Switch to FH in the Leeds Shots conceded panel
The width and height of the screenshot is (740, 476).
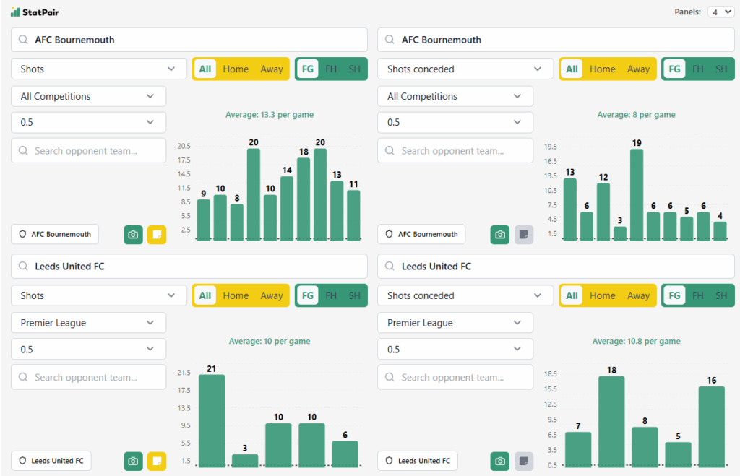click(x=697, y=295)
